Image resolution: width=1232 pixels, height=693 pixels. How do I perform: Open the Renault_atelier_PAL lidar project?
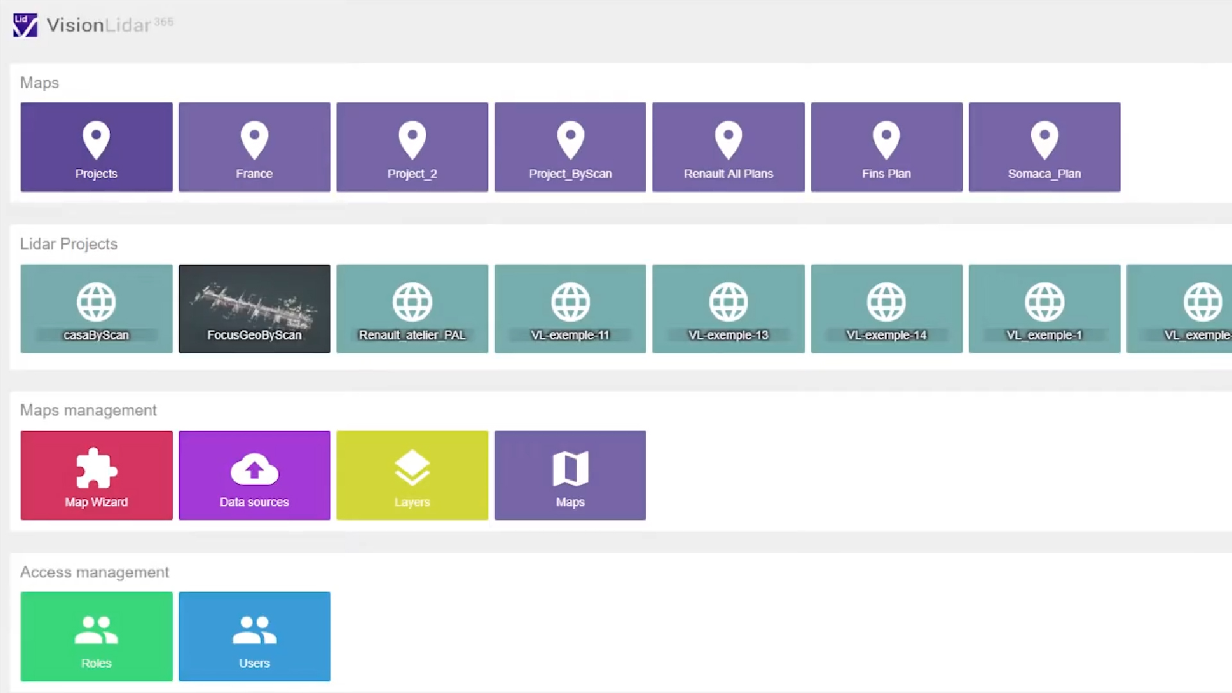pos(412,309)
